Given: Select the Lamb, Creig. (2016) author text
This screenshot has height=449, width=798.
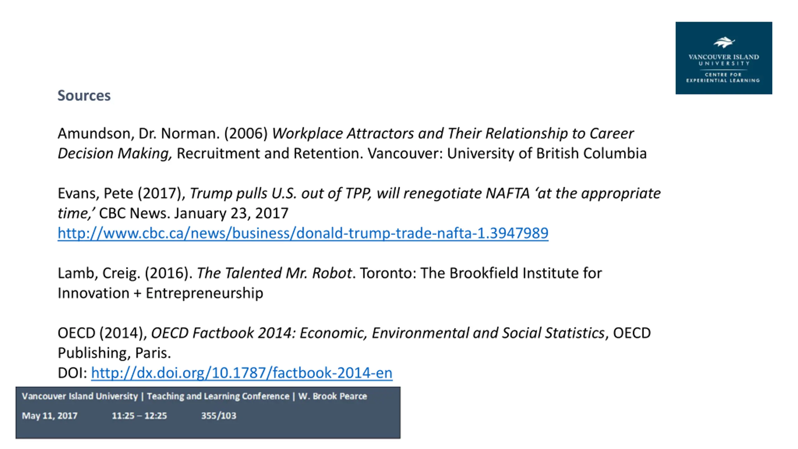Looking at the screenshot, I should tap(125, 273).
